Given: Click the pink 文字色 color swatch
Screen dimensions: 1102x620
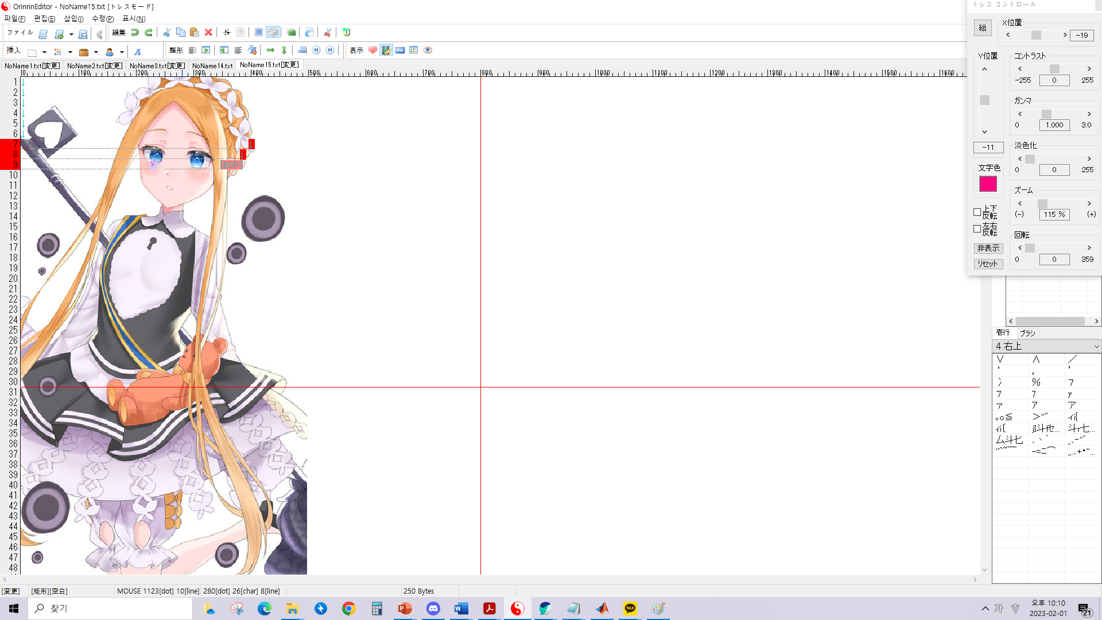Looking at the screenshot, I should 988,184.
